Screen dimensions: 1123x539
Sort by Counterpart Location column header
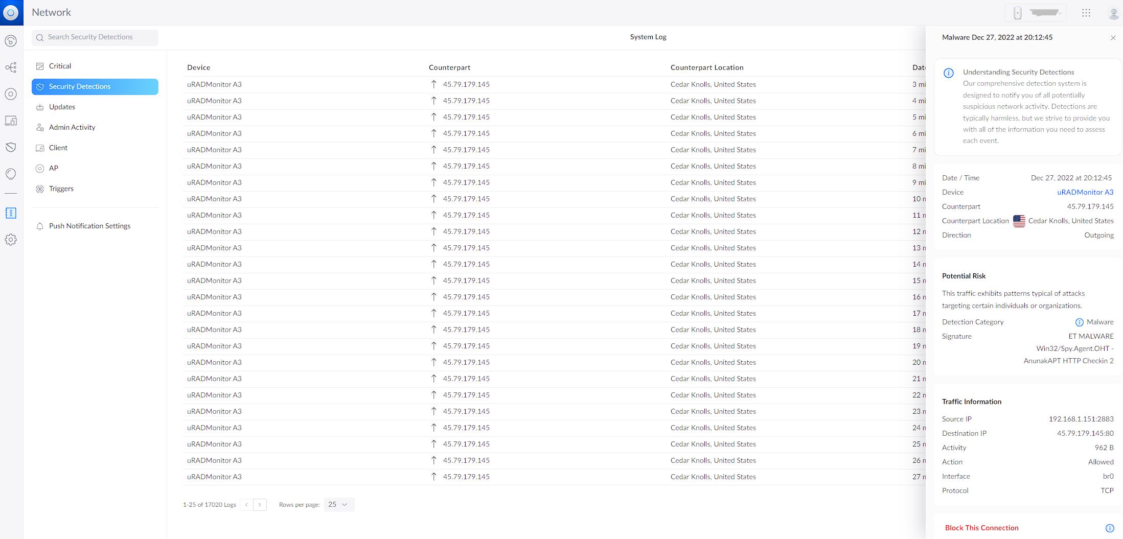click(x=707, y=67)
